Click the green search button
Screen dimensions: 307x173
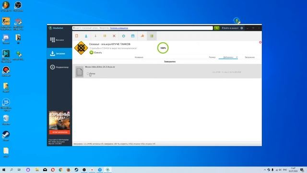point(216,28)
